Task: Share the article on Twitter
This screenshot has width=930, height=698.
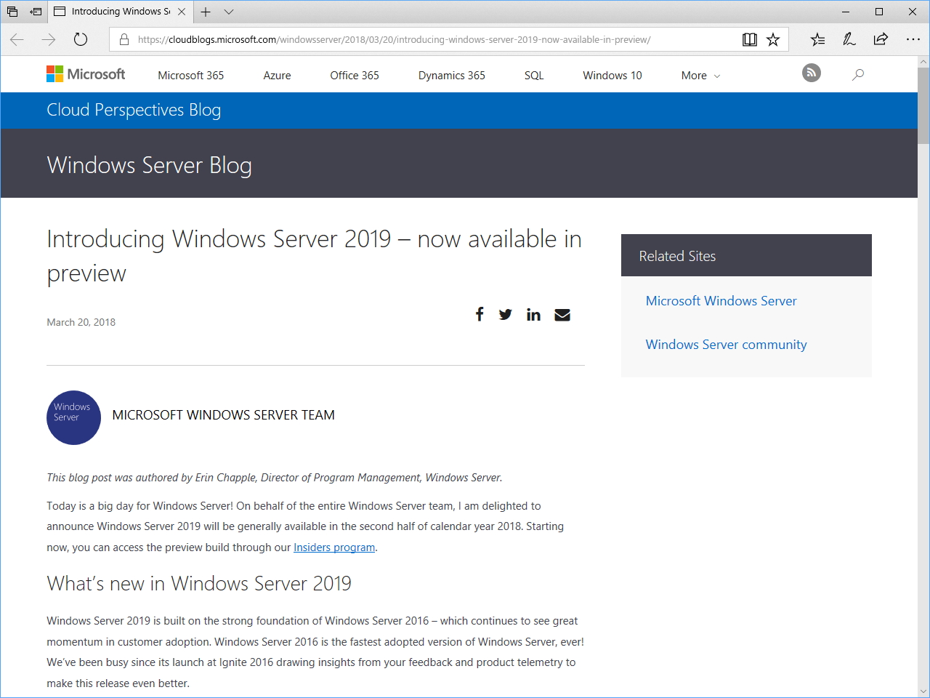Action: [506, 314]
